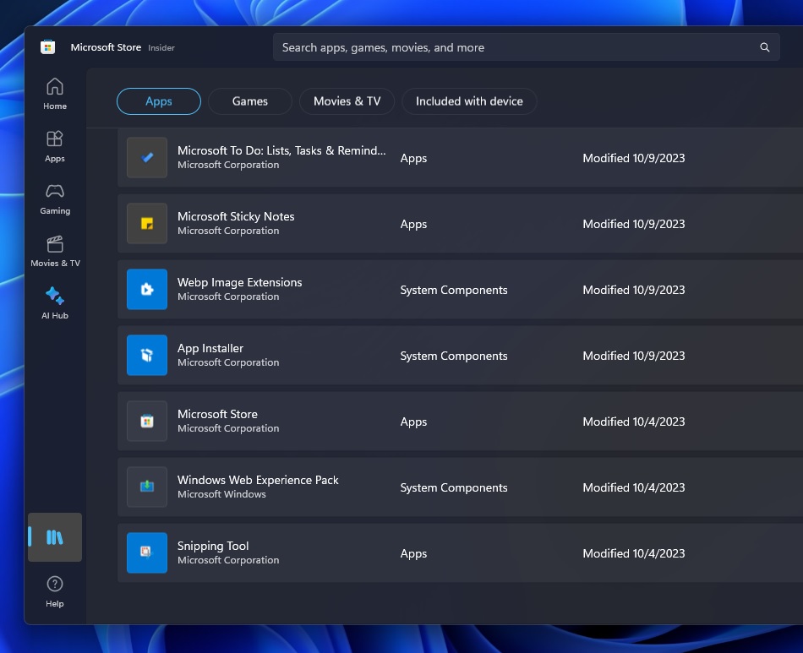Switch to the Games filter tab
This screenshot has width=803, height=653.
pos(249,101)
